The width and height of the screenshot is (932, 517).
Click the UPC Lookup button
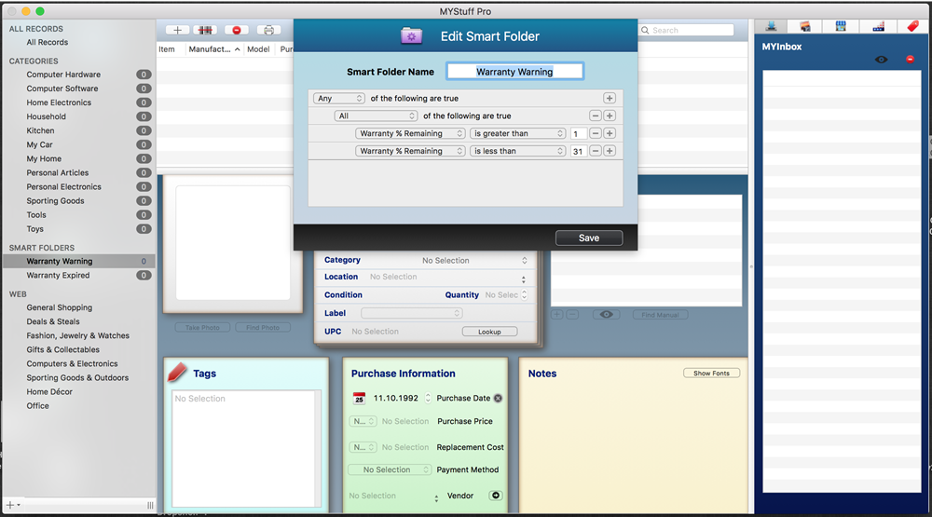[x=490, y=332]
